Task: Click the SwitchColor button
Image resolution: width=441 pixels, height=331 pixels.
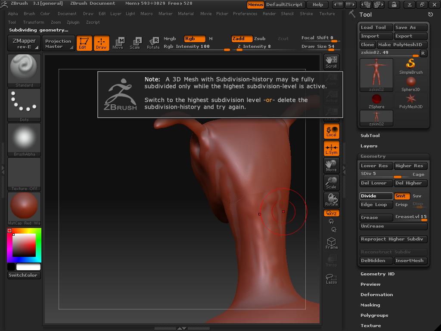Action: coord(24,275)
